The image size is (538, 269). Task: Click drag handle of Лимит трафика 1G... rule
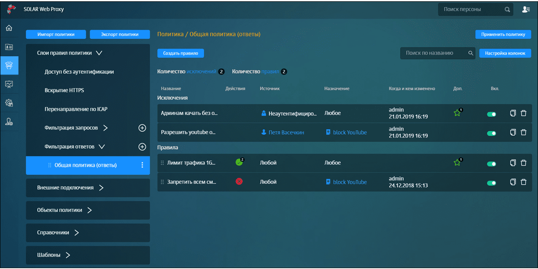pos(163,163)
